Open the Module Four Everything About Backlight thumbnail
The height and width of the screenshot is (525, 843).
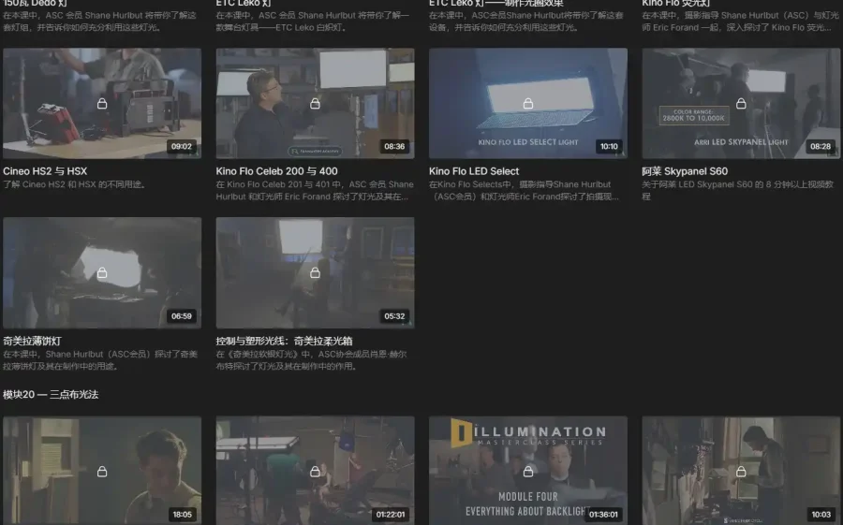coord(528,470)
